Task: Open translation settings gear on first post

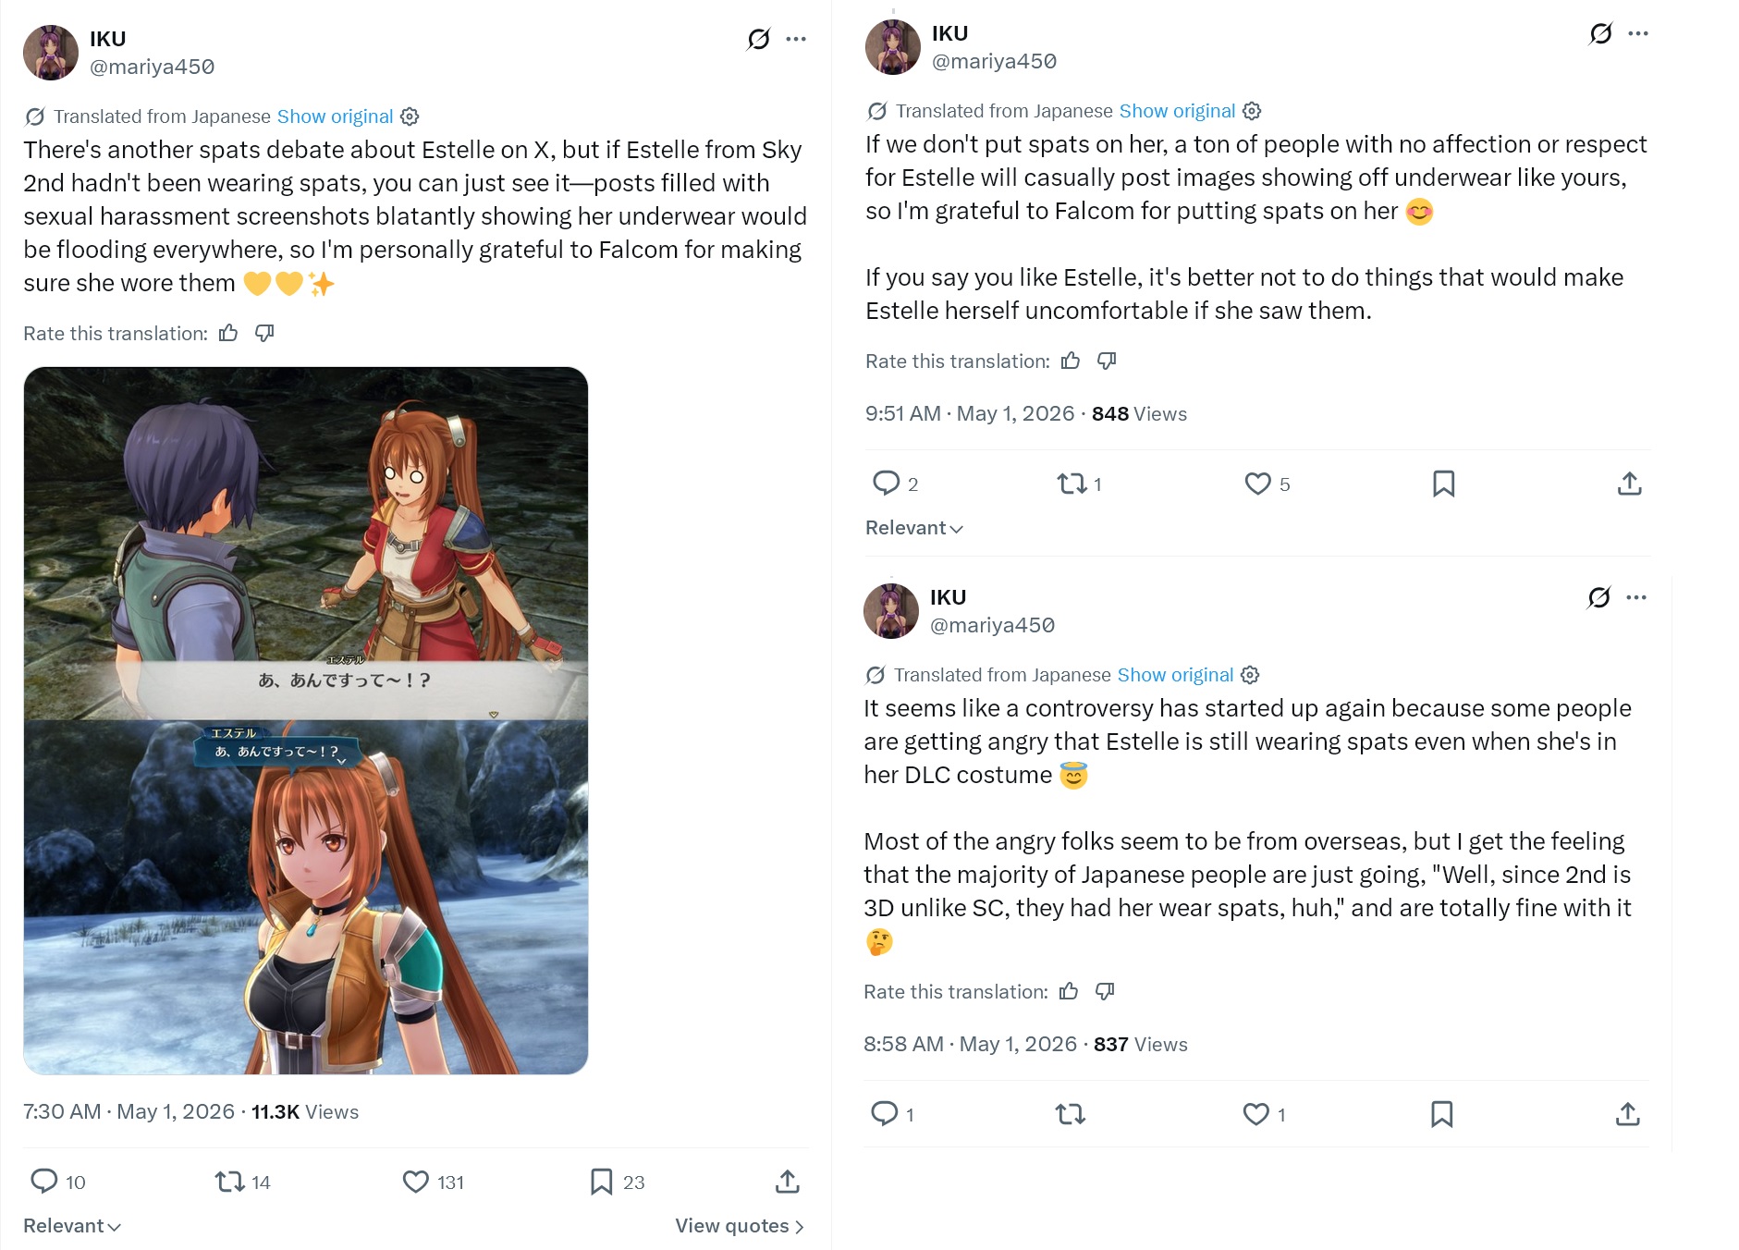Action: (410, 116)
